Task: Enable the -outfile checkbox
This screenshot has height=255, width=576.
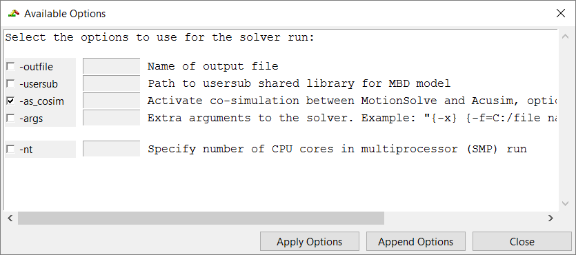Action: [10, 67]
